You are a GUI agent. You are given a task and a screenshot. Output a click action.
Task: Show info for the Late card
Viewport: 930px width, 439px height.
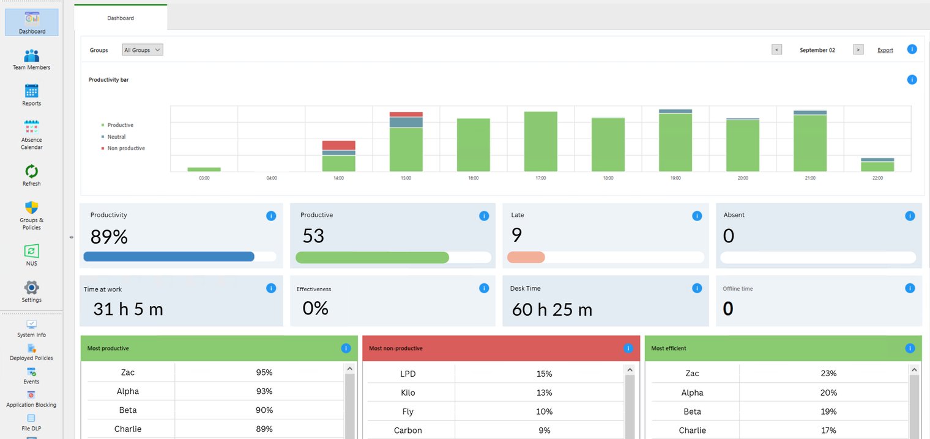[x=696, y=216]
